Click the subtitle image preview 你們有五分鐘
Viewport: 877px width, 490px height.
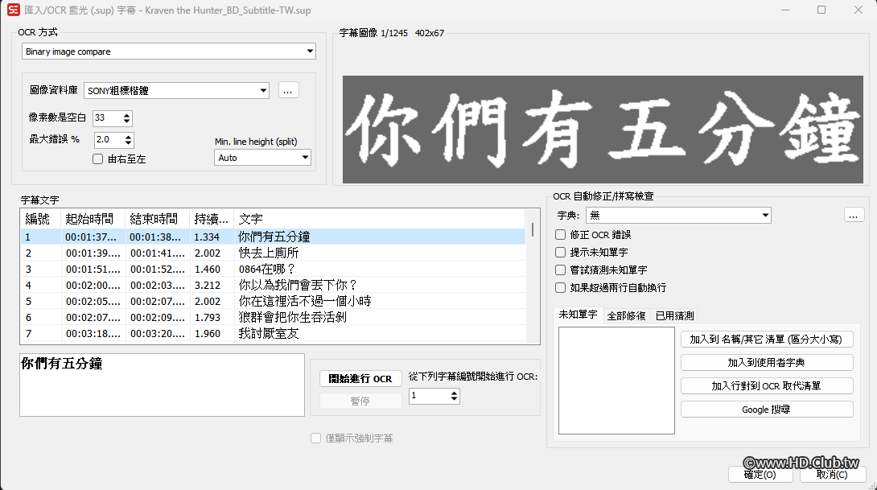603,130
